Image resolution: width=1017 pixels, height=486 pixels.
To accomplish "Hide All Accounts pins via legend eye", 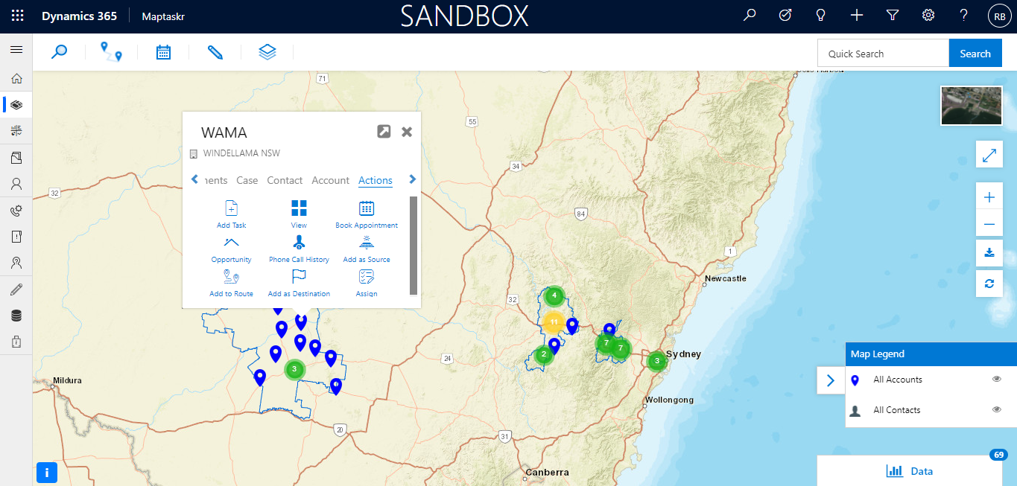I will point(996,379).
